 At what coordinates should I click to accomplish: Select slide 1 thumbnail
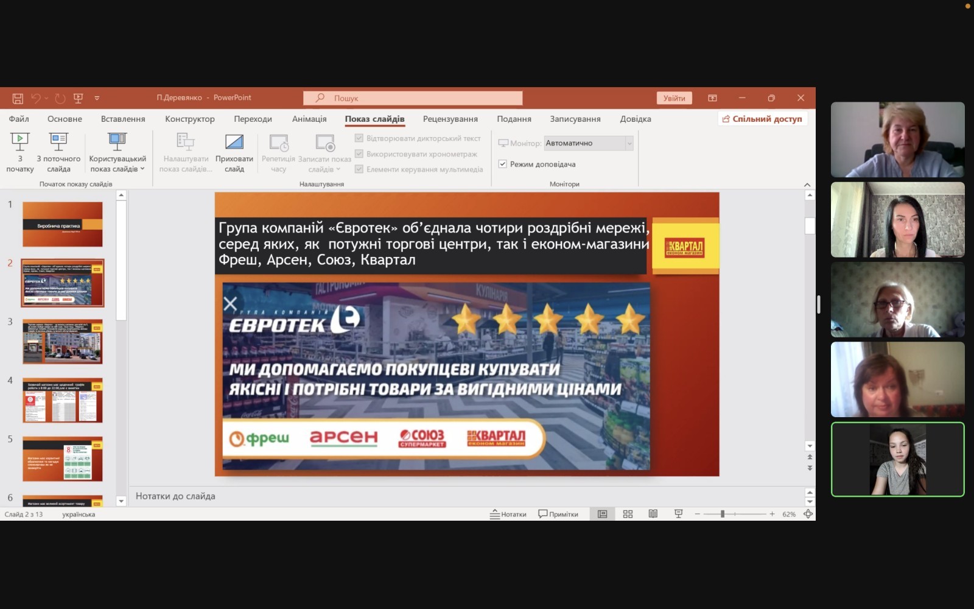63,224
